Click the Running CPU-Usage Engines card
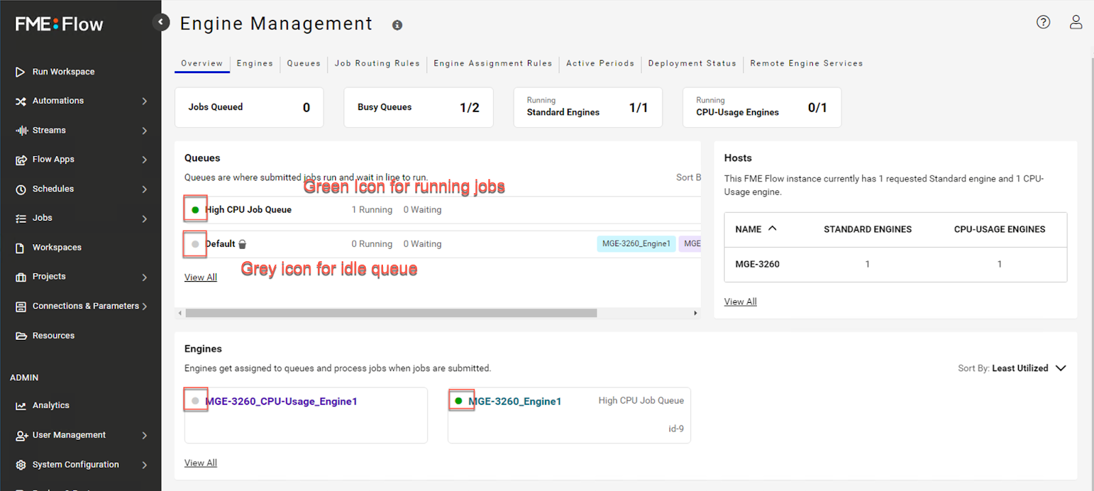The width and height of the screenshot is (1094, 491). pos(762,107)
